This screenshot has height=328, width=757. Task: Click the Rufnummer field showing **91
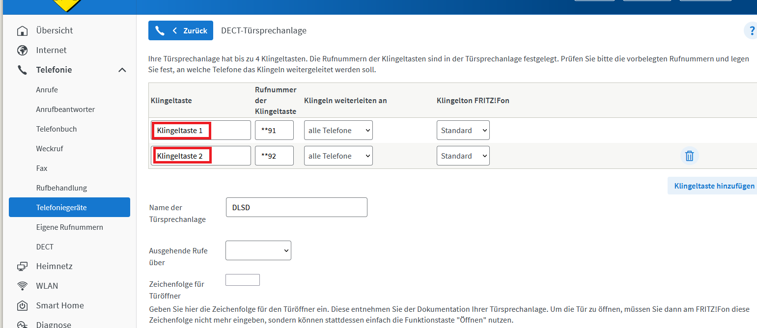click(x=274, y=131)
